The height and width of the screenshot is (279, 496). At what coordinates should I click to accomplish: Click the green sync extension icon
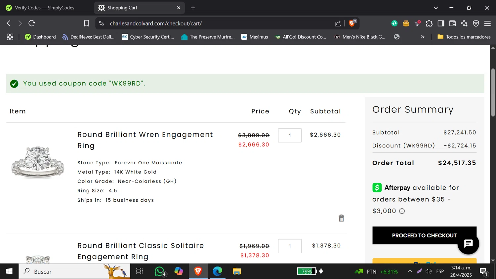coord(394,23)
